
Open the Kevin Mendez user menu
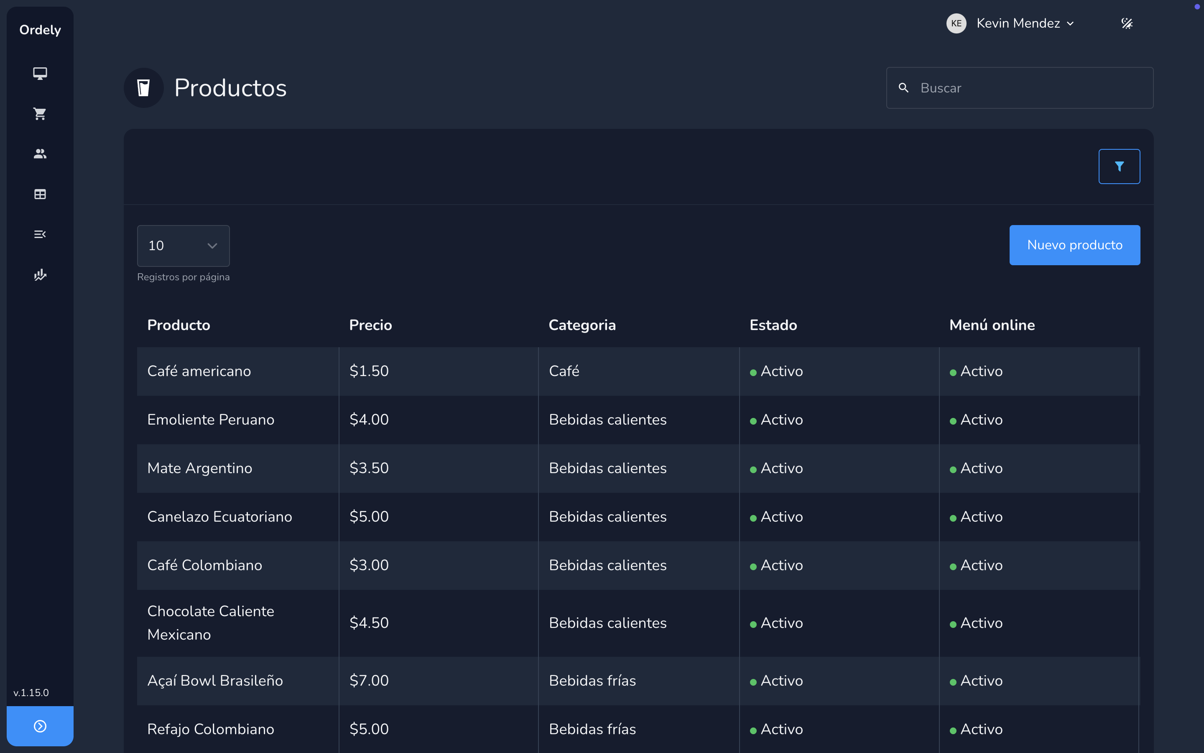(x=1025, y=23)
